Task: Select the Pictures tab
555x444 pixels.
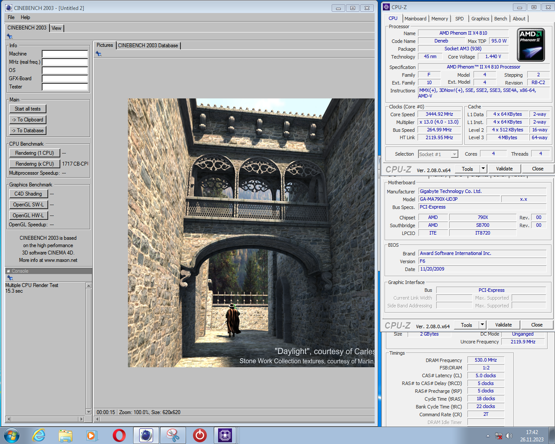Action: 104,45
